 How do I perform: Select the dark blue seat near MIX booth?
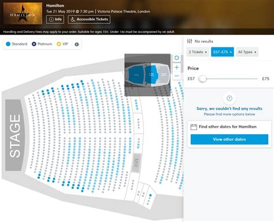tap(150, 195)
